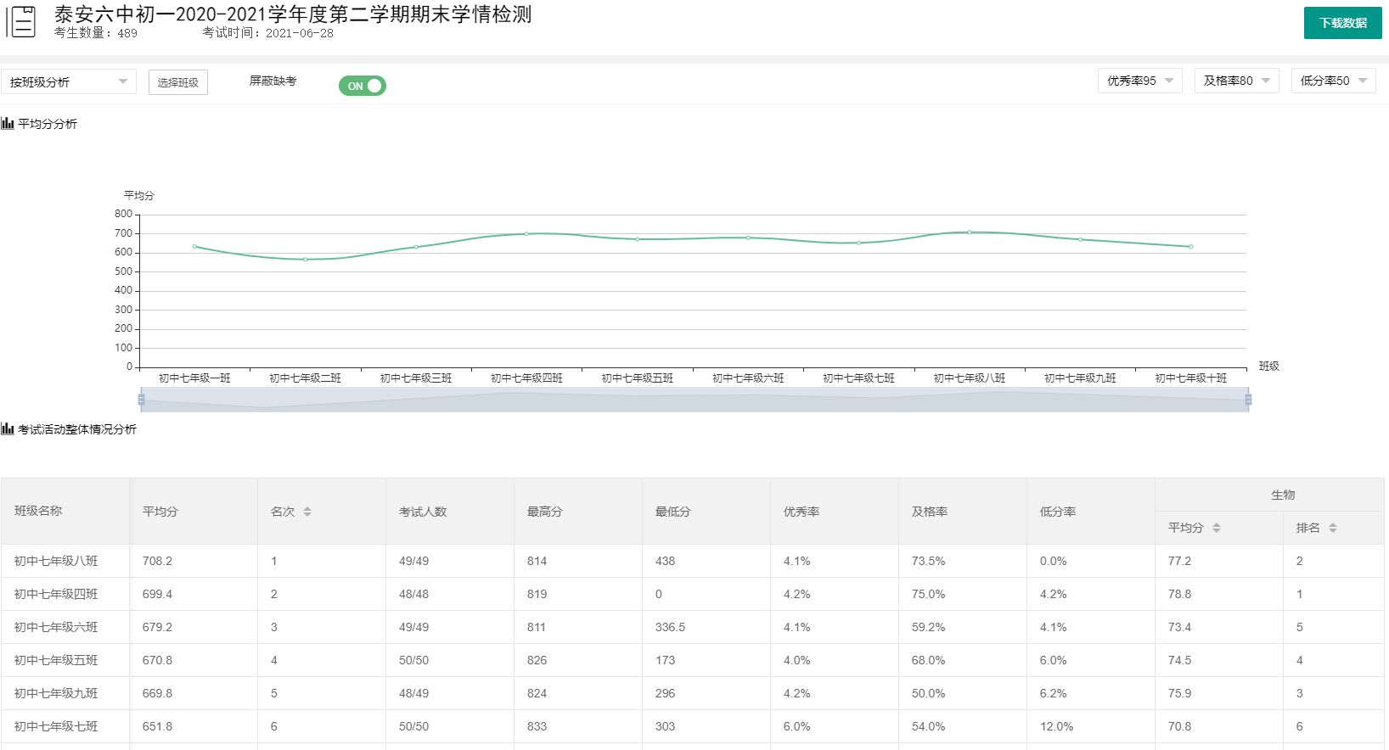Image resolution: width=1389 pixels, height=750 pixels.
Task: Select the 初中七年级七班 table row name
Action: coord(56,726)
